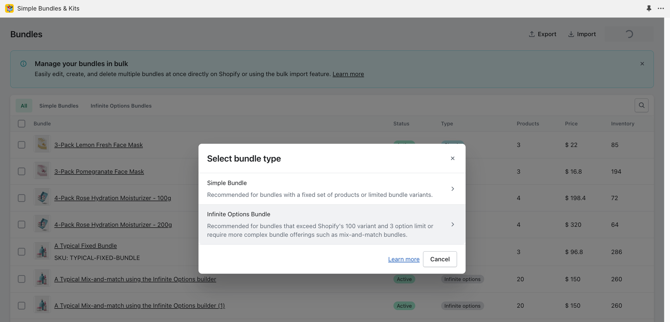Dismiss the Manage your bundles banner
This screenshot has width=670, height=322.
(642, 64)
